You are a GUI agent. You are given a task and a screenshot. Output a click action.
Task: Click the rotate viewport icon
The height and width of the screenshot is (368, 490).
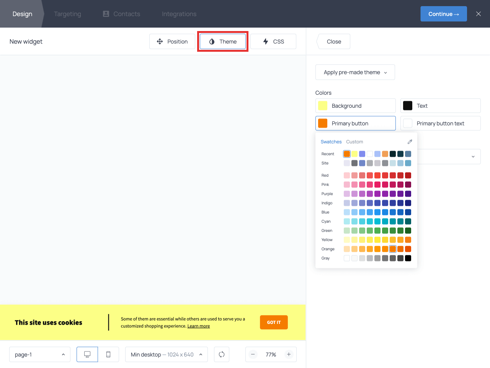pyautogui.click(x=222, y=355)
